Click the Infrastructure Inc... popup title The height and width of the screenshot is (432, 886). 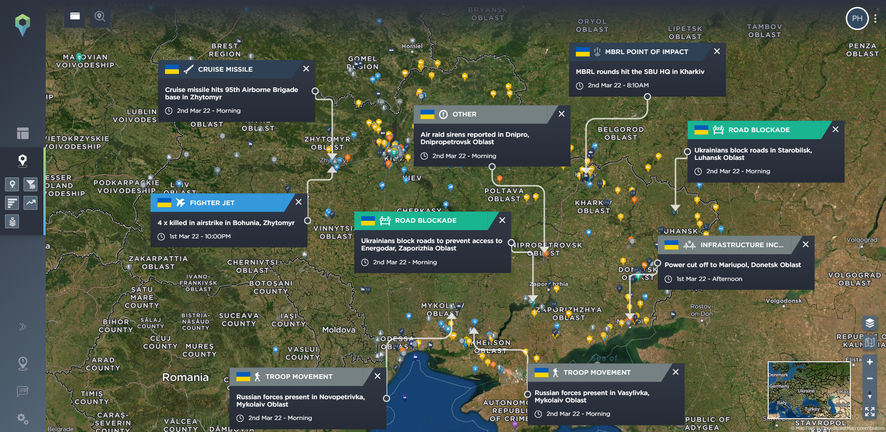[742, 245]
